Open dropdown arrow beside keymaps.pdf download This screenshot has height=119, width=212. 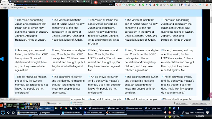[x=91, y=103]
